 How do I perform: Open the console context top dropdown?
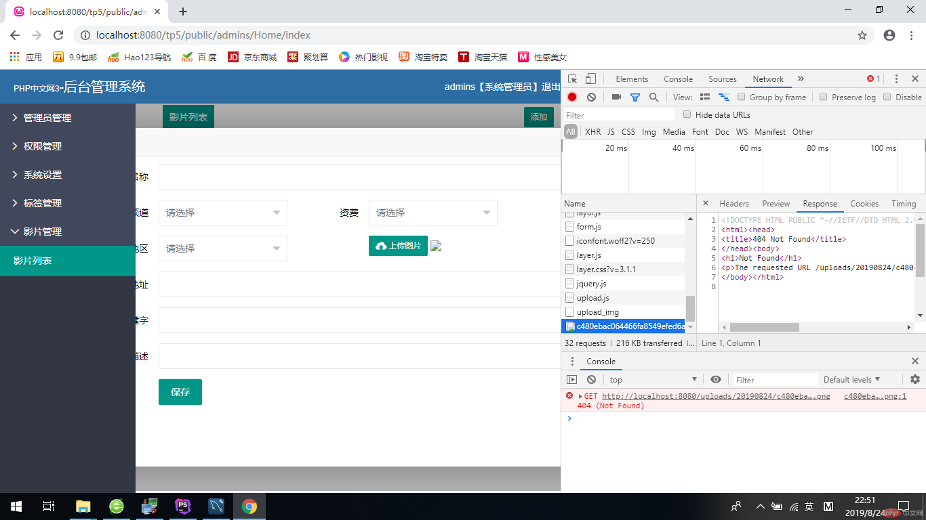pos(653,380)
